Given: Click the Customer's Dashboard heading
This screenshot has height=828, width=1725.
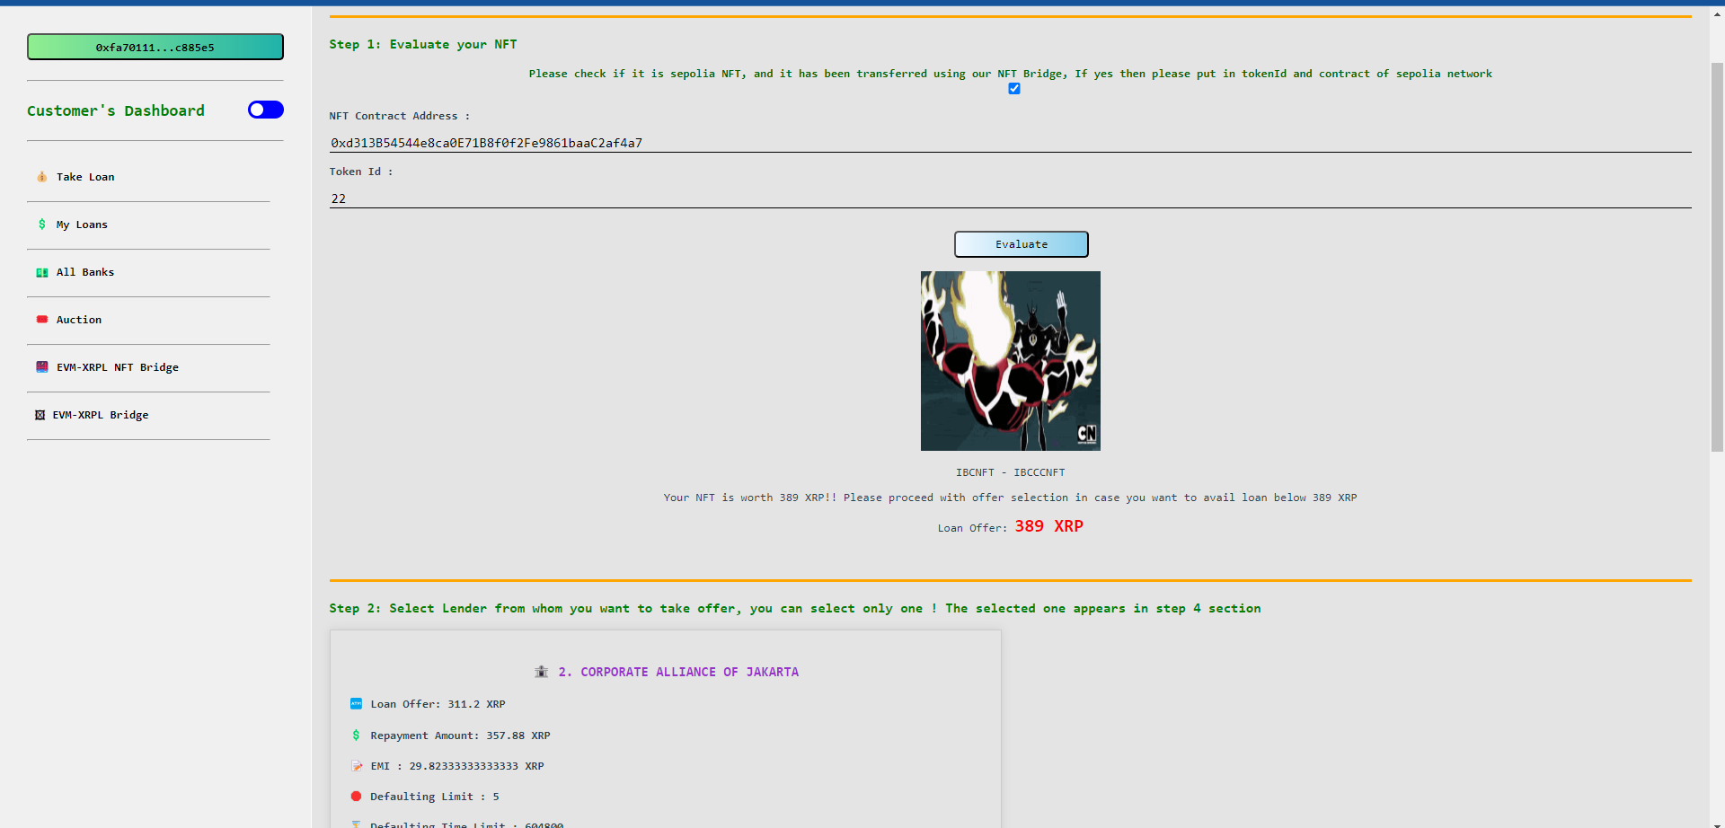Looking at the screenshot, I should pyautogui.click(x=116, y=110).
